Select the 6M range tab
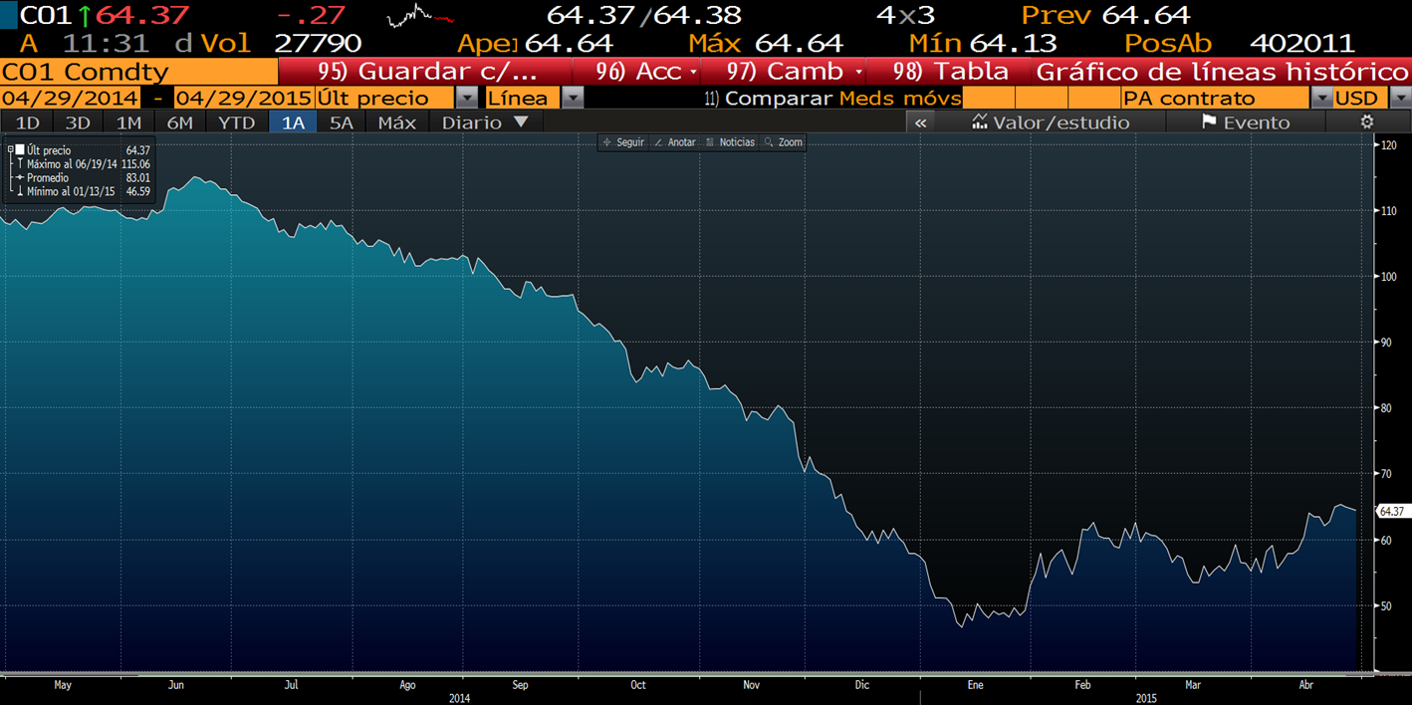Image resolution: width=1412 pixels, height=705 pixels. (180, 122)
